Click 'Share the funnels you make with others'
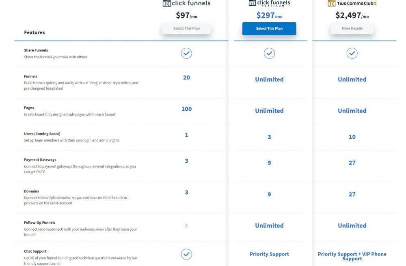 (55, 57)
